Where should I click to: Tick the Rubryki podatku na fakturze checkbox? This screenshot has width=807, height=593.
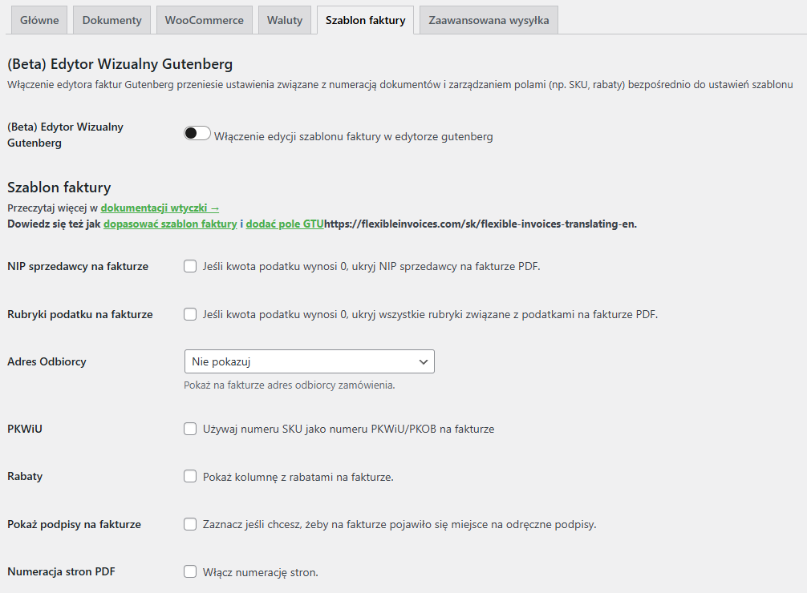190,314
